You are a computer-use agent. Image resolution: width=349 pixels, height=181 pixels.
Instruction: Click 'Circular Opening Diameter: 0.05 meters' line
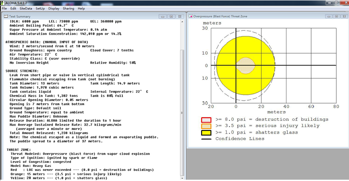click(49, 100)
